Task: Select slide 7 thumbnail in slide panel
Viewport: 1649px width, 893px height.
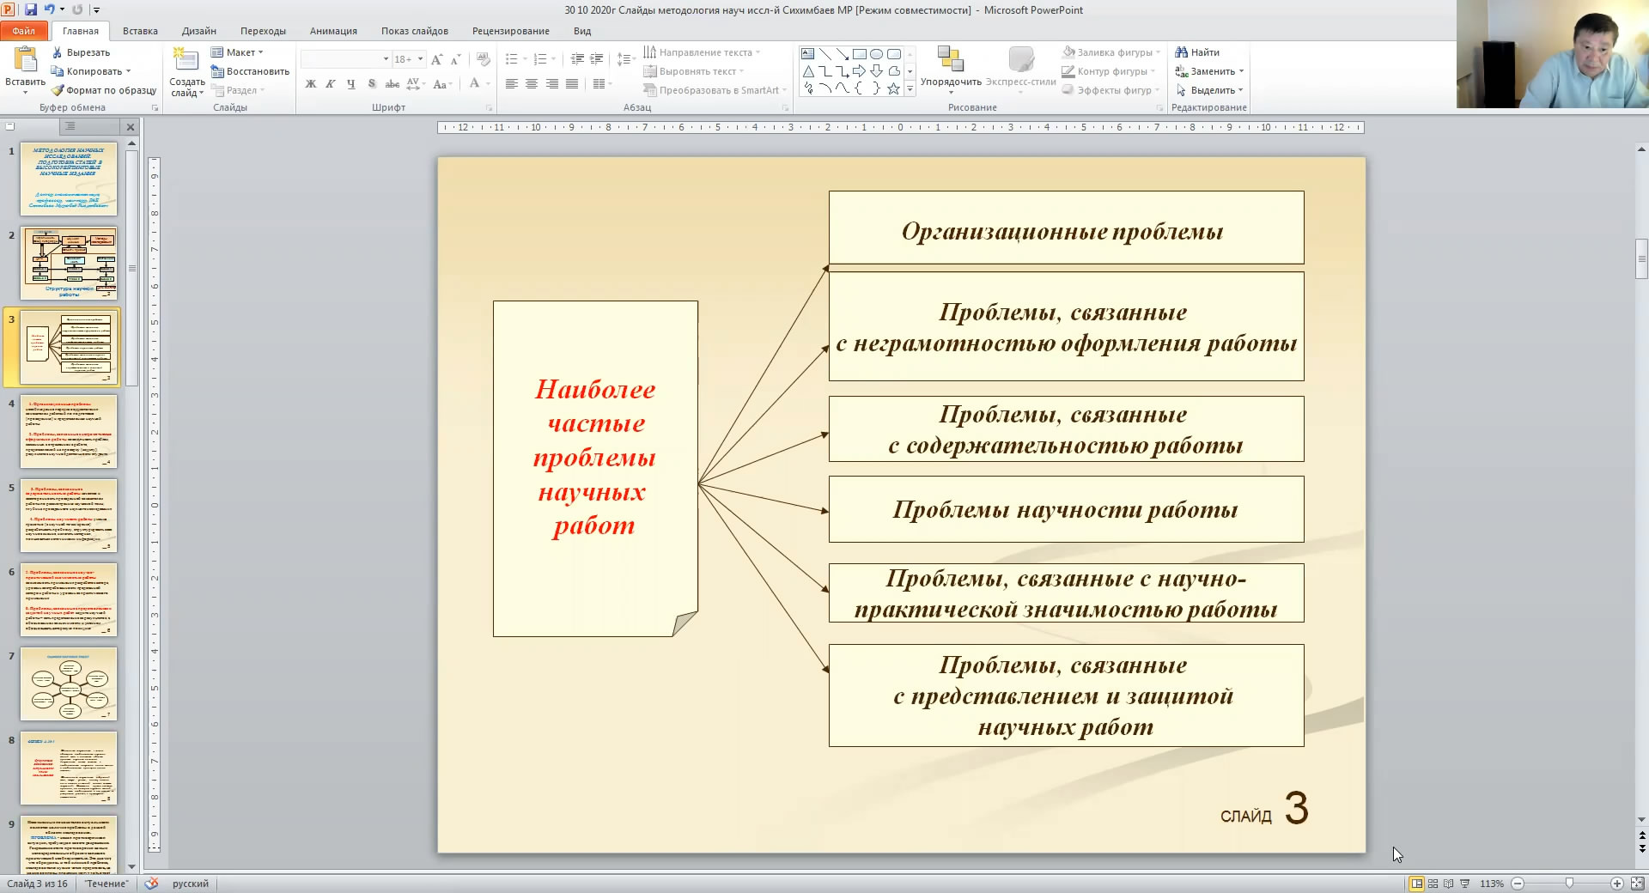Action: (x=69, y=683)
